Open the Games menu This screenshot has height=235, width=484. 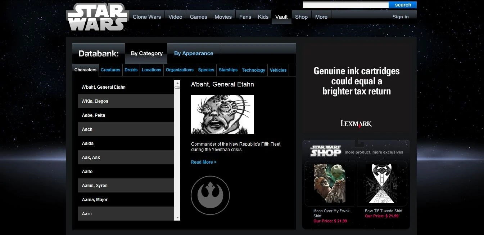198,17
